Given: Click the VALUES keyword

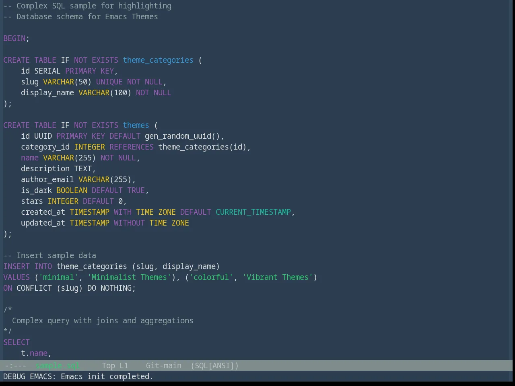Looking at the screenshot, I should 16,277.
